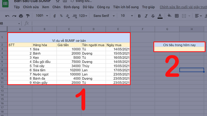This screenshot has height=116, width=207.
Task: Click the merge cells icon
Action: coord(184,16)
